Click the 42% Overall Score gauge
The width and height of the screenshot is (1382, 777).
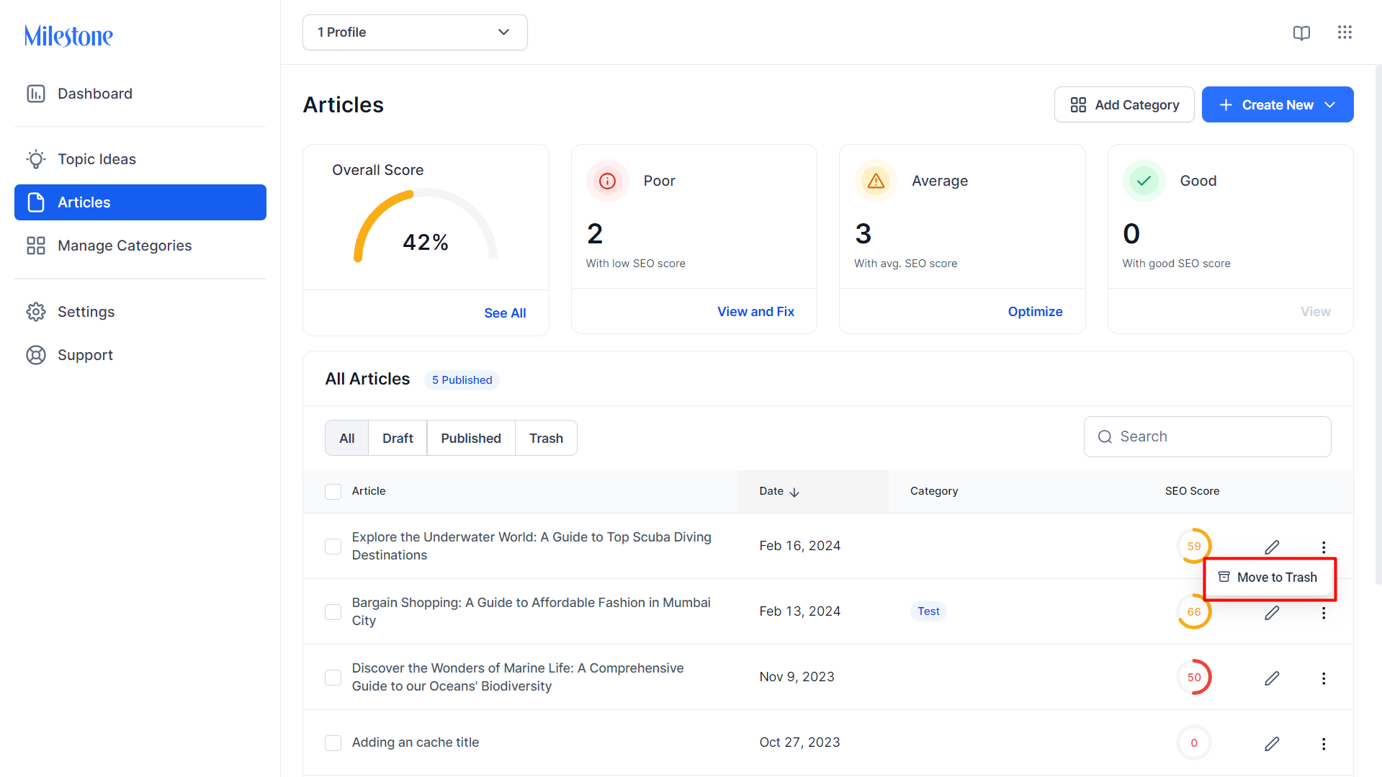coord(426,227)
